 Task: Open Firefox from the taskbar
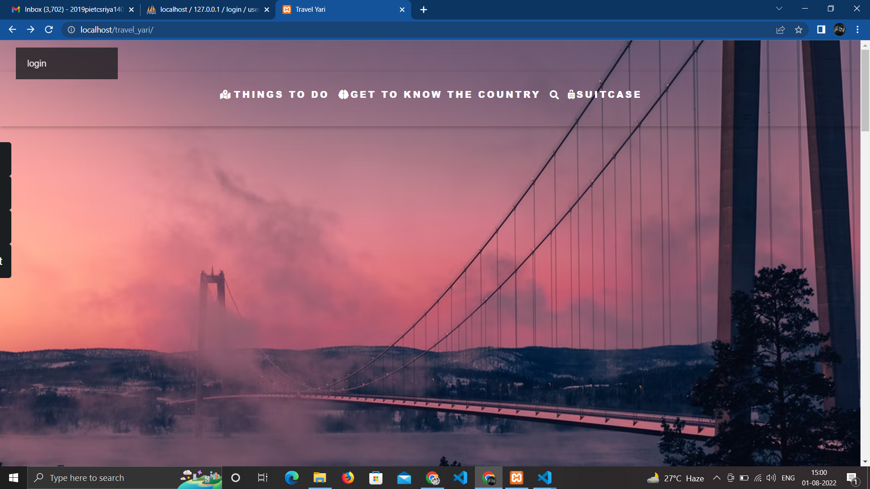pos(348,478)
